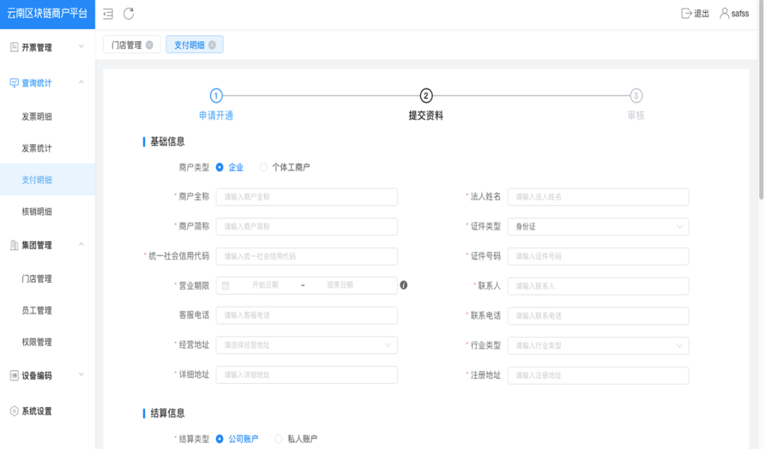Focus the 联系人 input field
This screenshot has width=764, height=449.
click(x=598, y=286)
